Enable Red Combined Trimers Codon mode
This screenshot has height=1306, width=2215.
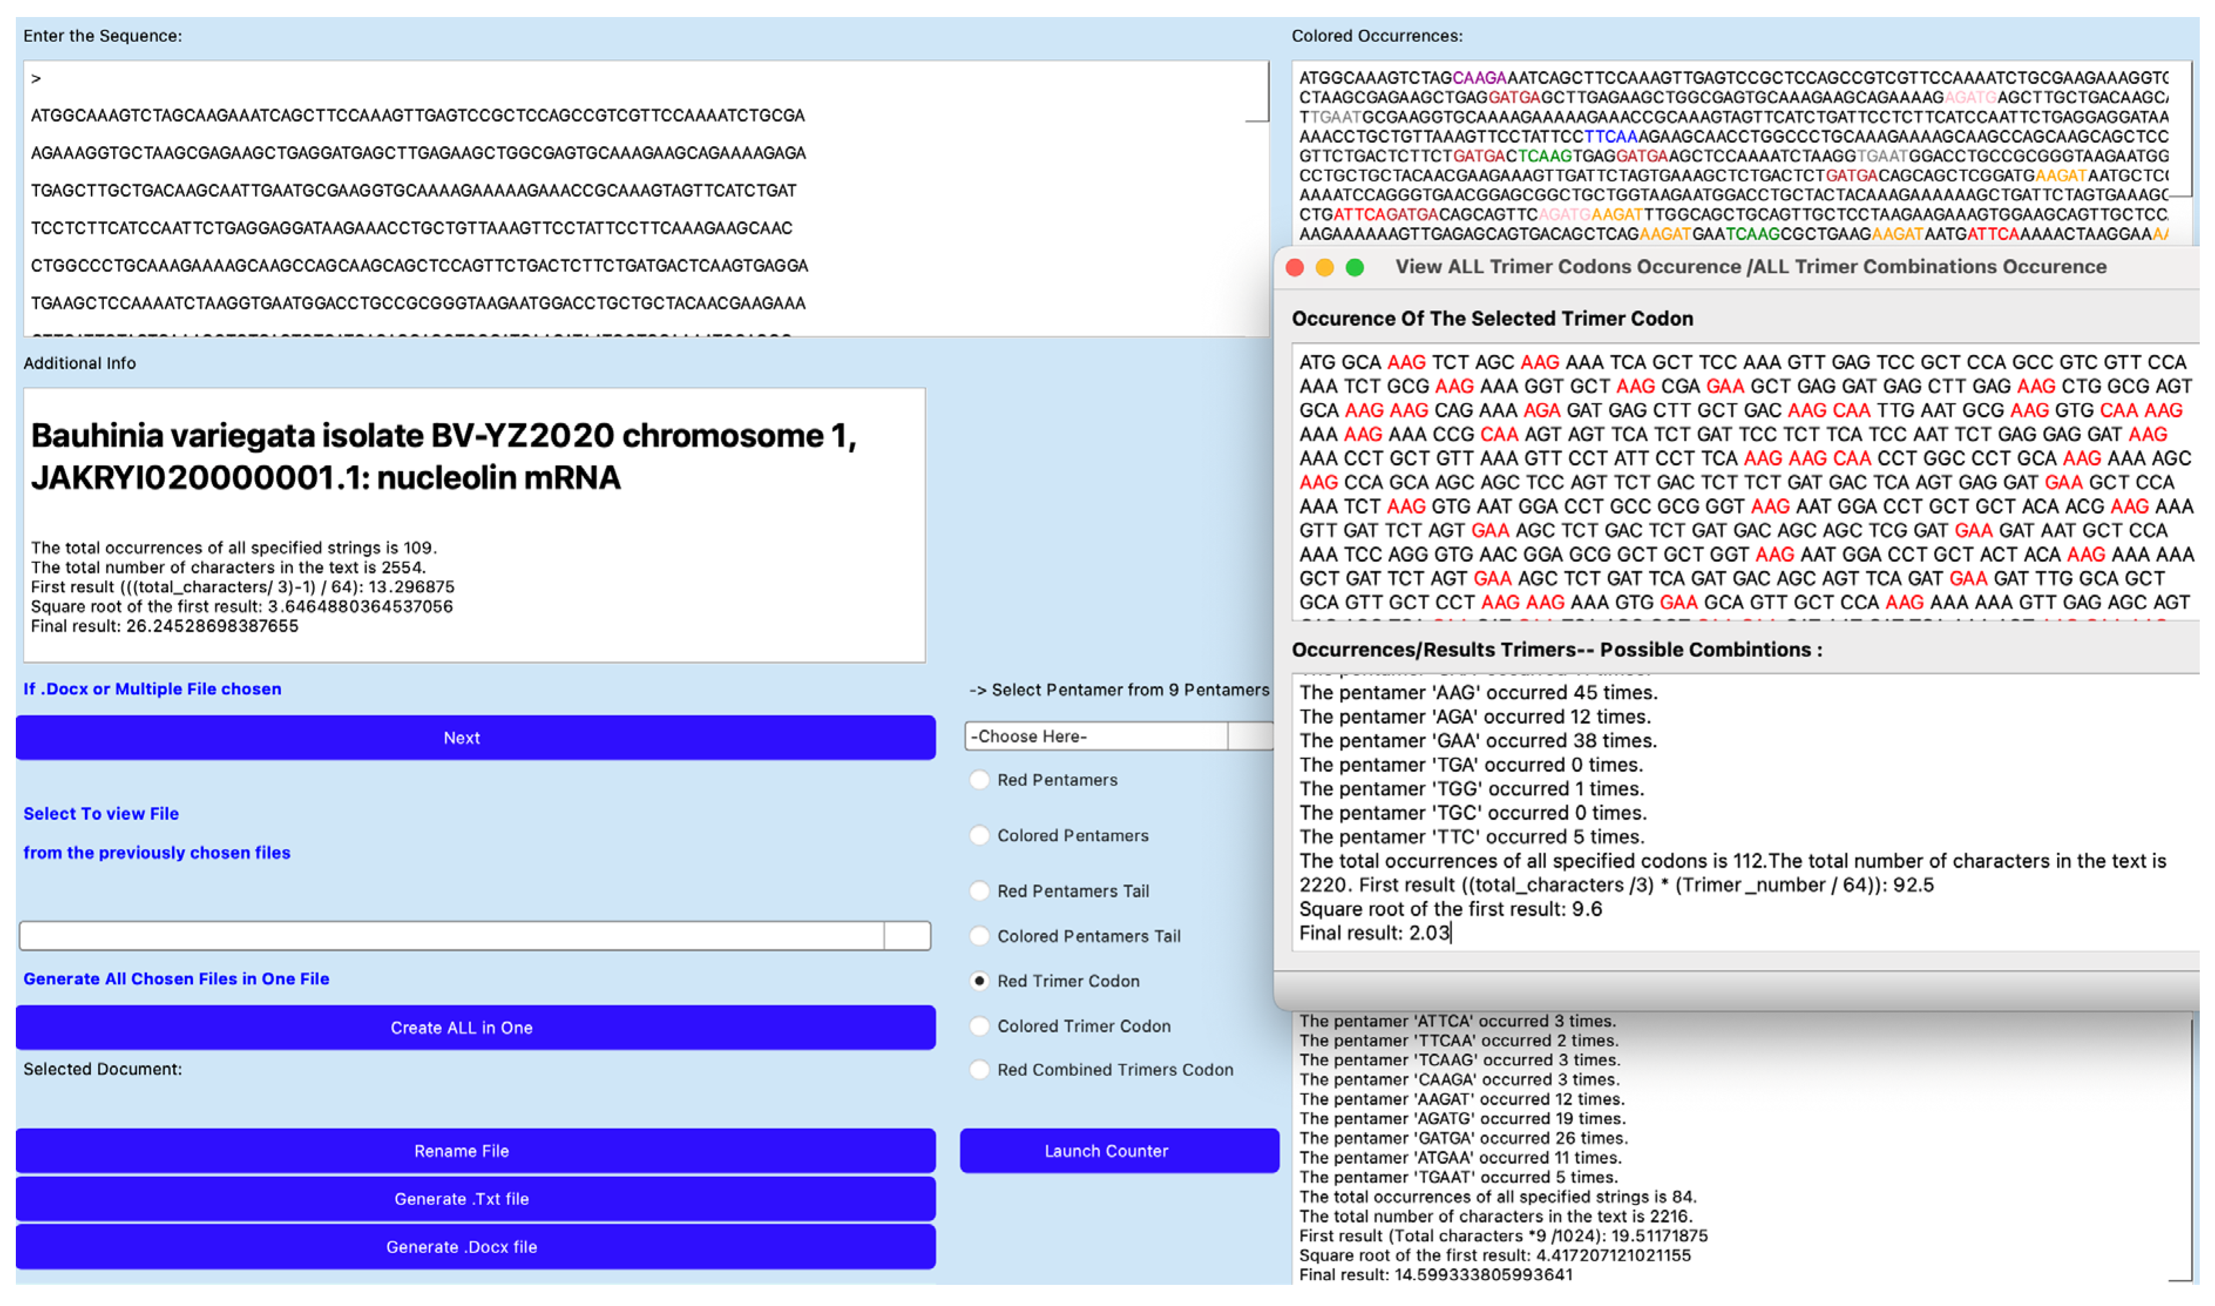pos(979,1070)
